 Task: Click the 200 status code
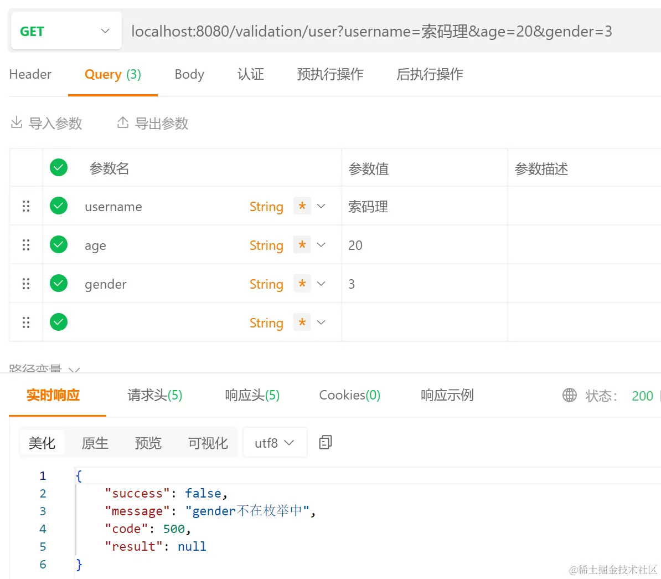tap(642, 396)
